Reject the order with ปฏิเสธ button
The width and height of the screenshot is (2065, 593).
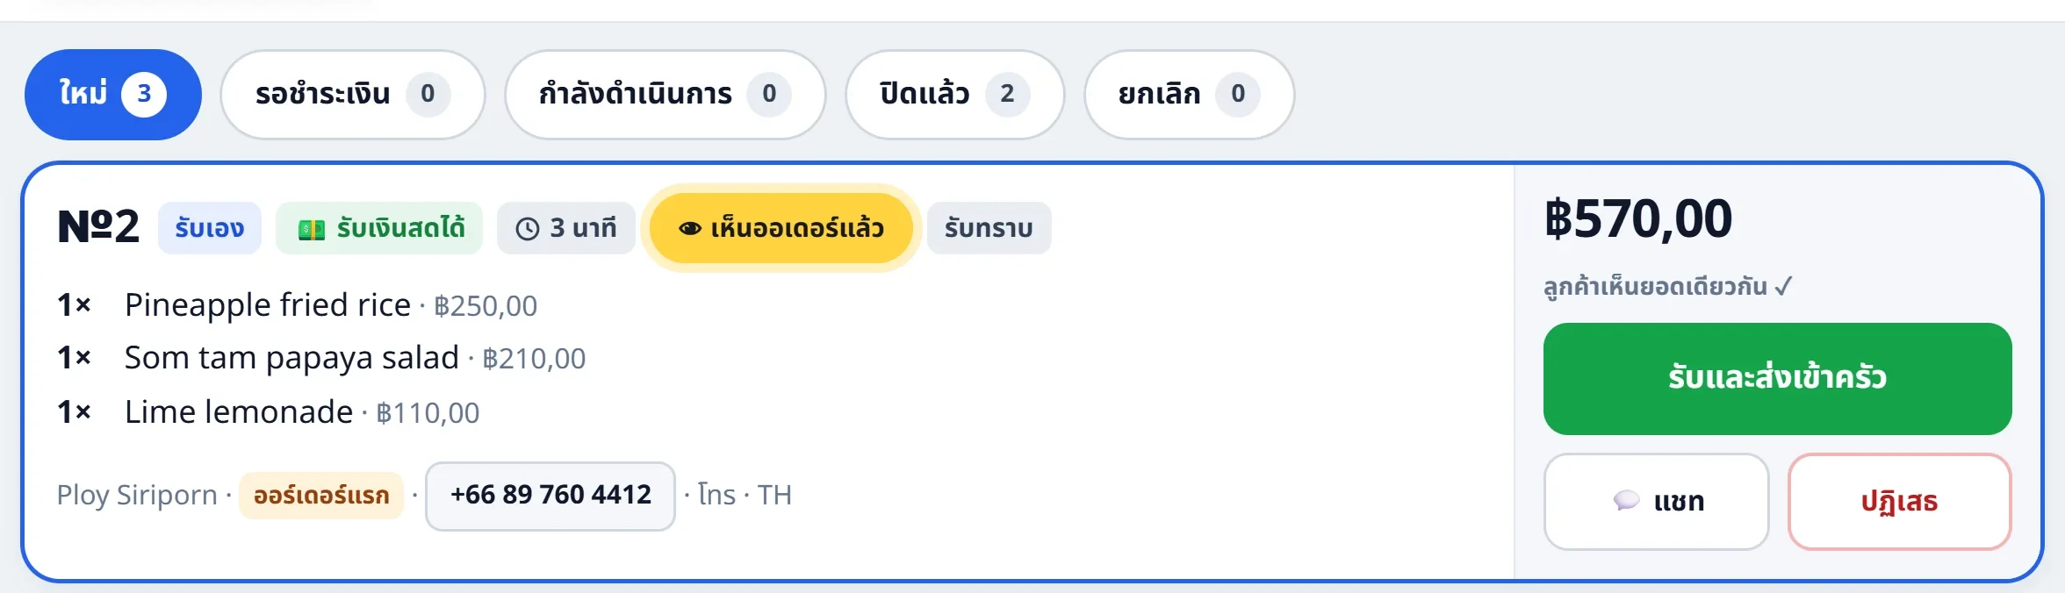[1899, 501]
